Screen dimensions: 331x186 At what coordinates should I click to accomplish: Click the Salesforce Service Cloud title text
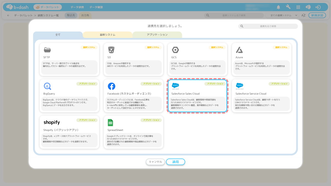tap(251, 94)
